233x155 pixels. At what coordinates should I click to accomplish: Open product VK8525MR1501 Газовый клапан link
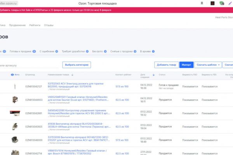(78, 98)
